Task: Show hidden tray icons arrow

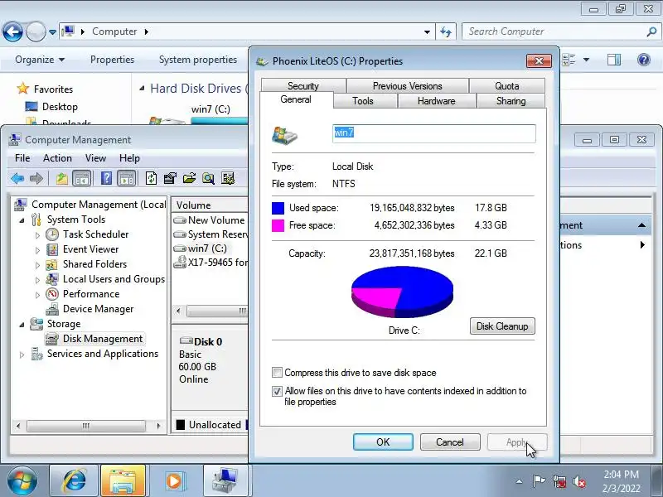Action: (x=519, y=481)
